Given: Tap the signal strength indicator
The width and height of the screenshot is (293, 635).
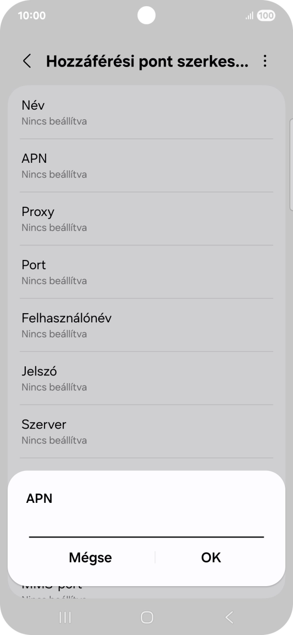Looking at the screenshot, I should (248, 15).
